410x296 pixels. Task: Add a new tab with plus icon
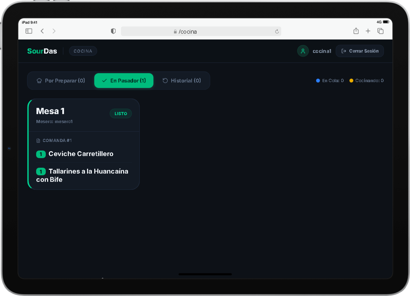368,31
